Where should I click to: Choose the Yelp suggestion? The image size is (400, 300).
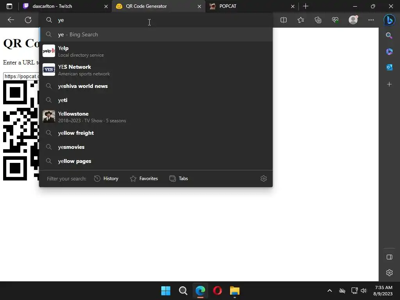click(156, 51)
